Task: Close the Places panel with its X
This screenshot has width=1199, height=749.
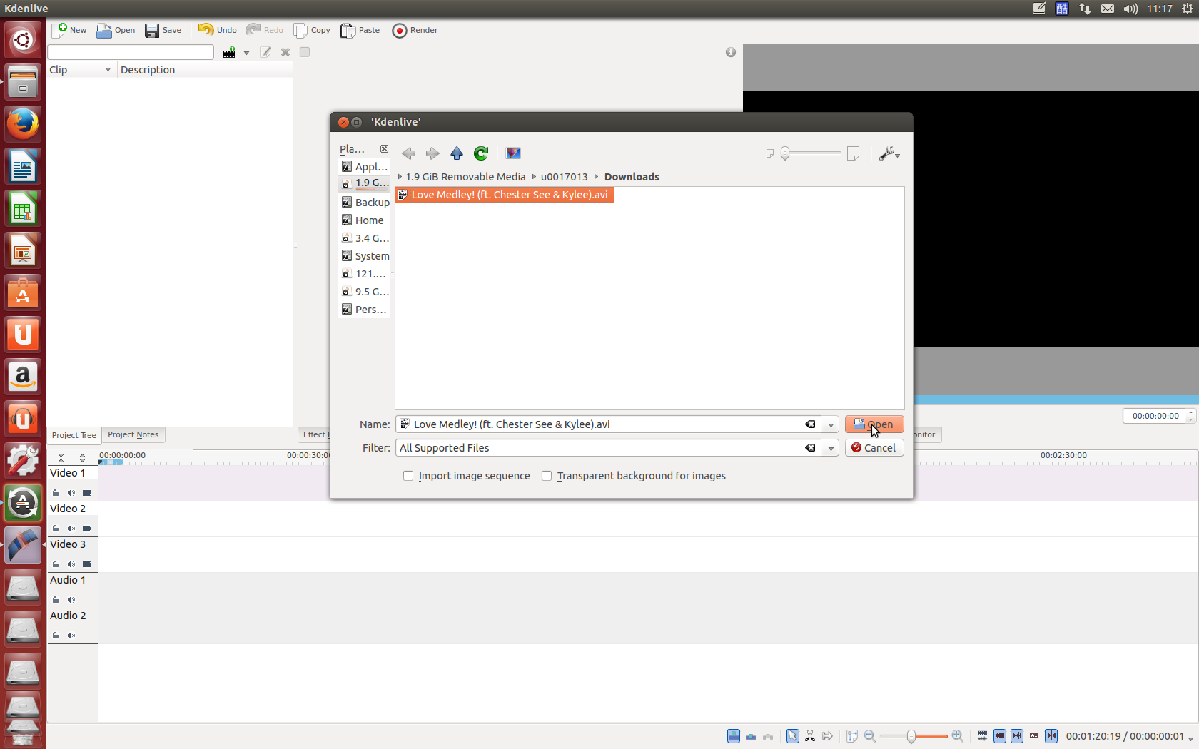Action: pyautogui.click(x=385, y=149)
